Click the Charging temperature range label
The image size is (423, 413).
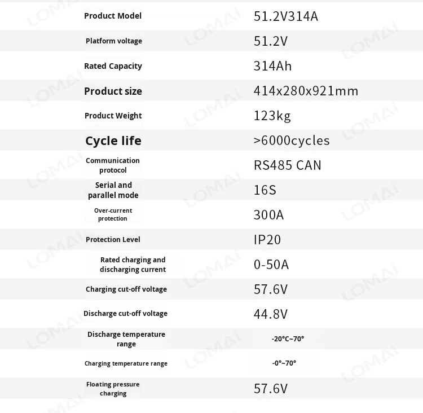click(126, 363)
